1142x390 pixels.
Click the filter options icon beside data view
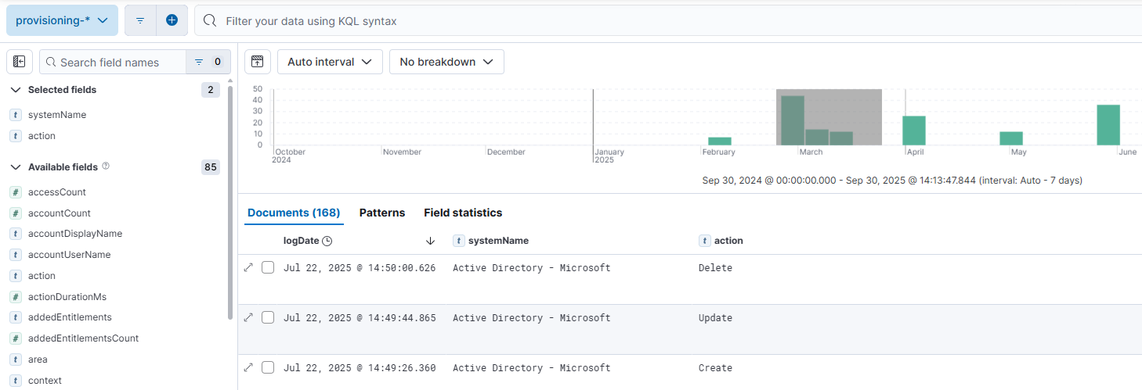coord(140,20)
